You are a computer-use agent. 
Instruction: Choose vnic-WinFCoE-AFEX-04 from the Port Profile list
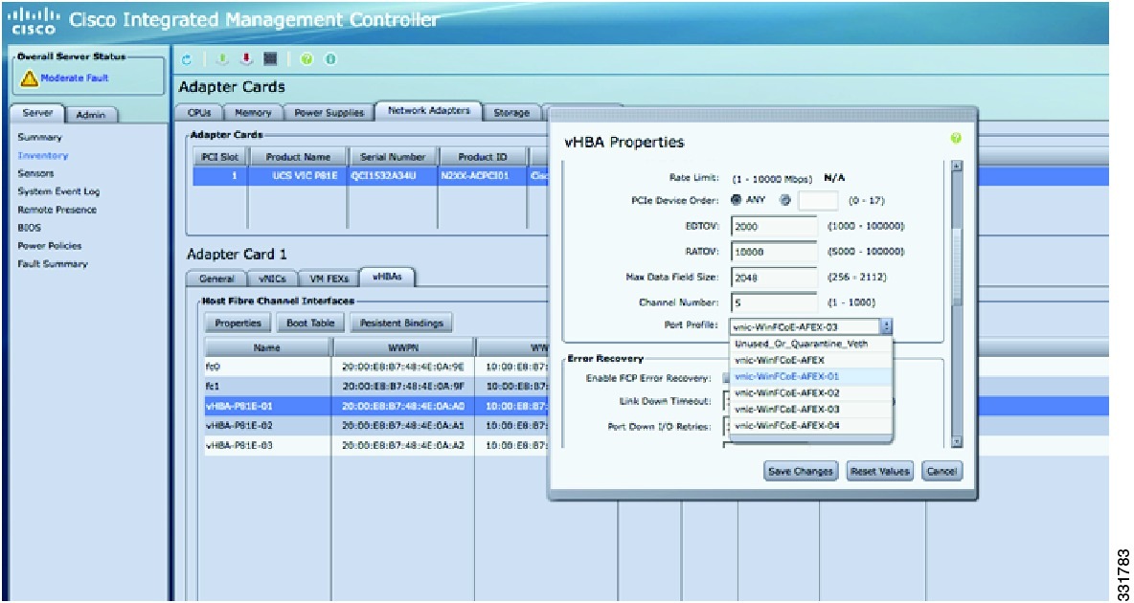coord(810,426)
